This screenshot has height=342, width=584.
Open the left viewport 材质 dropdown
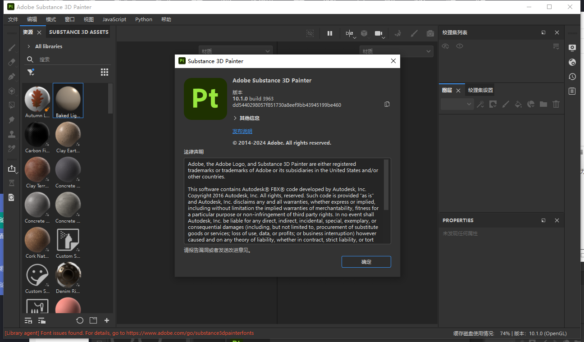click(x=235, y=51)
